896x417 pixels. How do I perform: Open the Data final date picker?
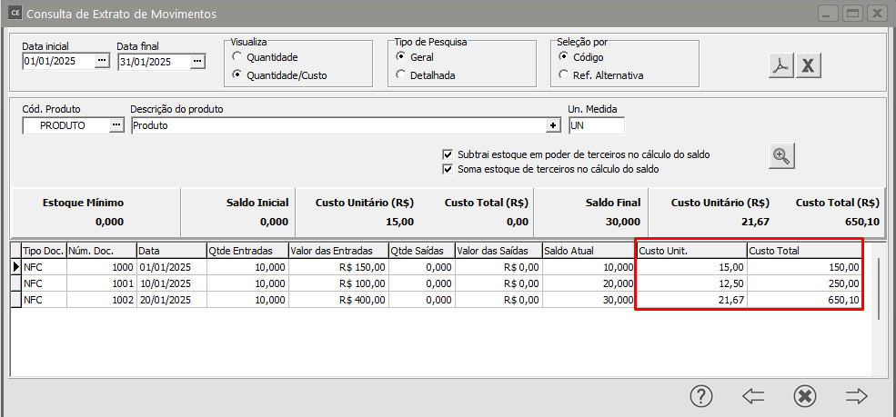coord(197,61)
